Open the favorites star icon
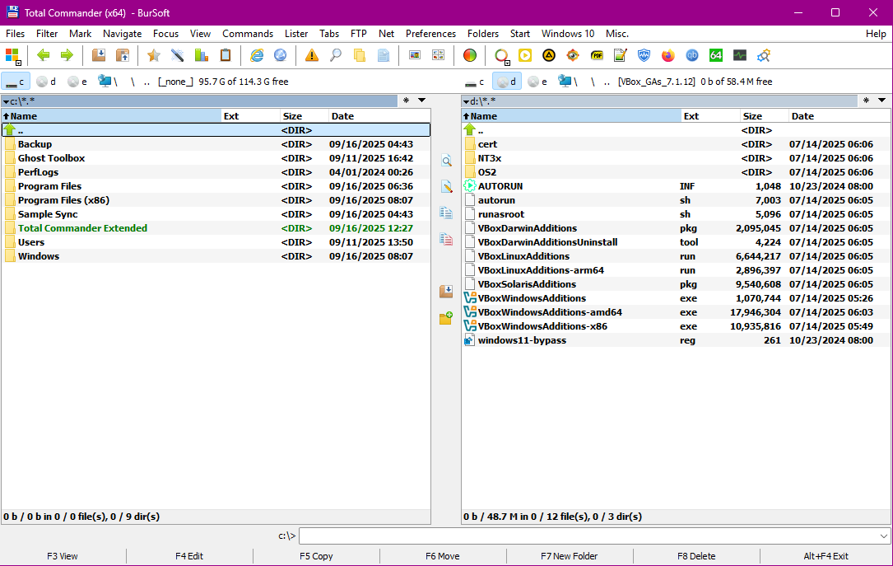The image size is (893, 566). tap(153, 55)
